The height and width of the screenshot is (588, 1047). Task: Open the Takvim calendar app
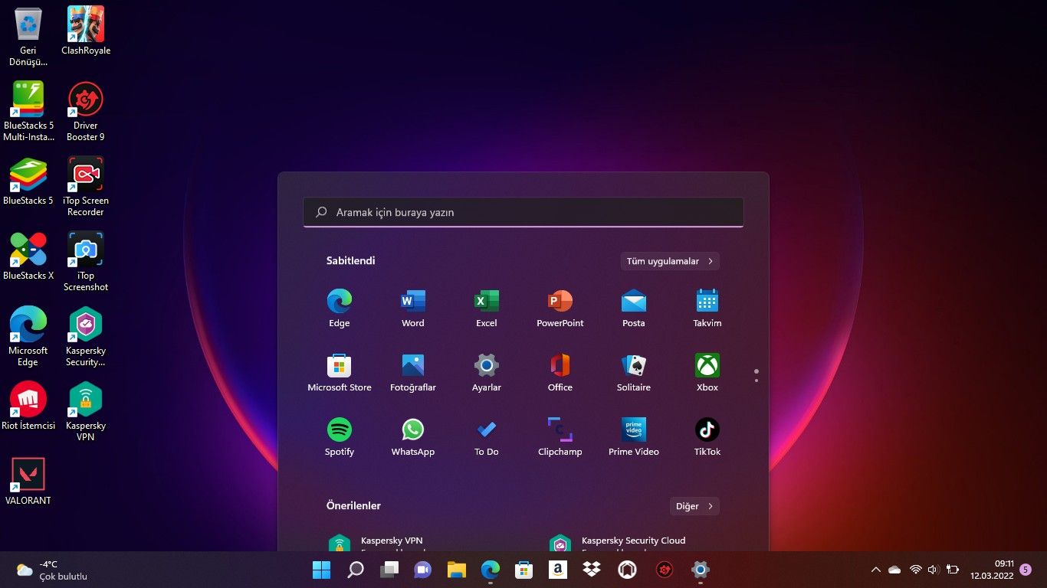[707, 308]
